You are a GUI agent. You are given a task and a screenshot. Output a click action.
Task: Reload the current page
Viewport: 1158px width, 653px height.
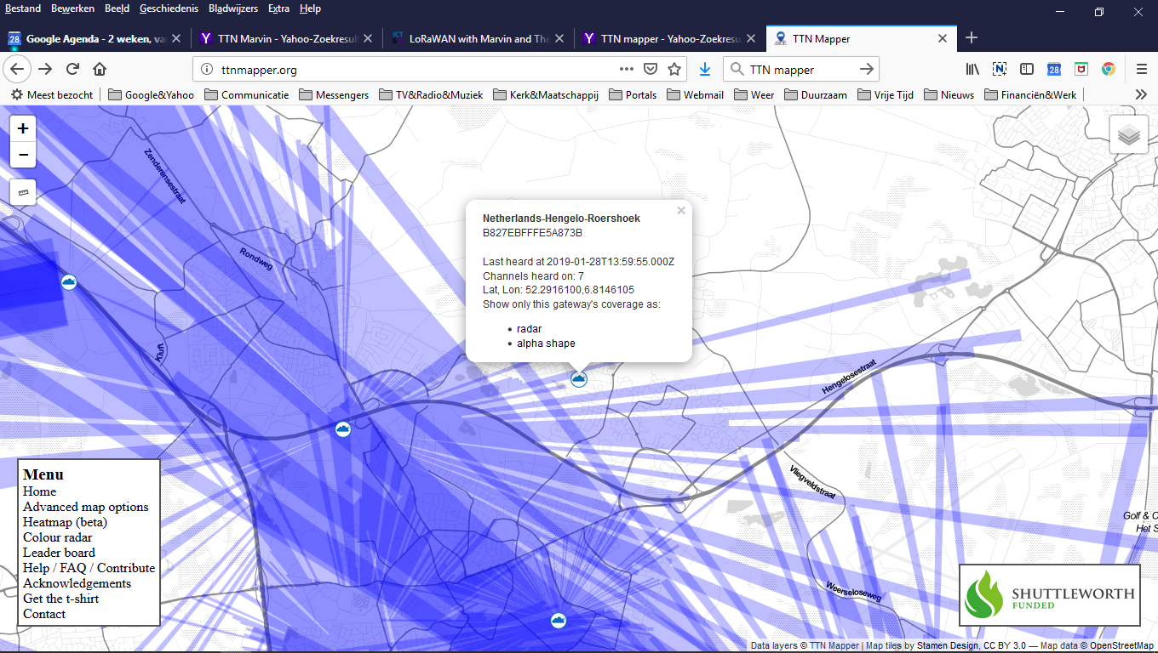pos(73,69)
